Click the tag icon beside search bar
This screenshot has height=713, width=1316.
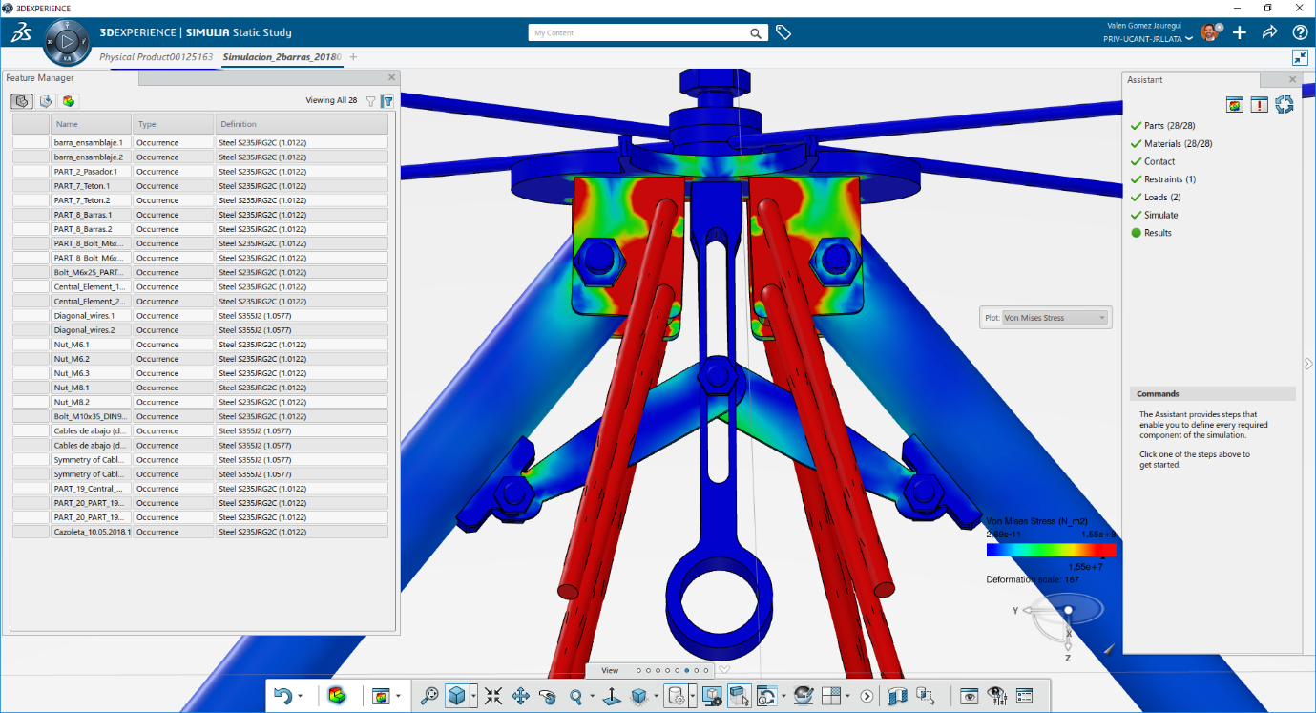(x=783, y=32)
